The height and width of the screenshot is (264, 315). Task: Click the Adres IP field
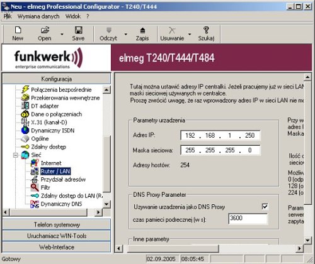pyautogui.click(x=220, y=135)
